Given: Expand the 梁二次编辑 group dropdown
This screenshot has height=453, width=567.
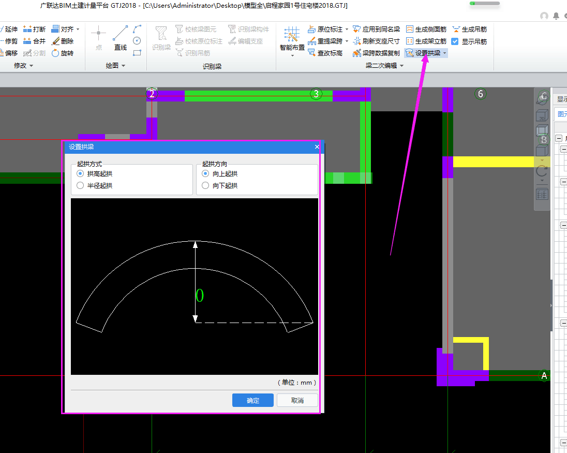Looking at the screenshot, I should coord(401,66).
